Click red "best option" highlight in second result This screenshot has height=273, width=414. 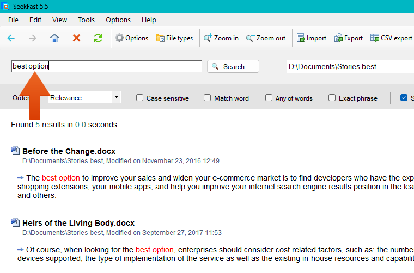pyautogui.click(x=155, y=250)
